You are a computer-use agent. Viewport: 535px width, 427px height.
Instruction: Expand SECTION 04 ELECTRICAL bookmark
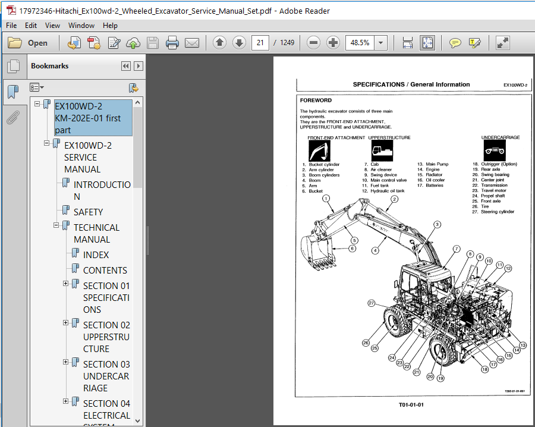pyautogui.click(x=65, y=401)
